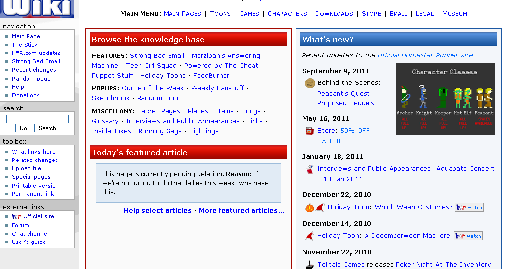Click the joystick icon beside Telltale Games

click(x=310, y=265)
